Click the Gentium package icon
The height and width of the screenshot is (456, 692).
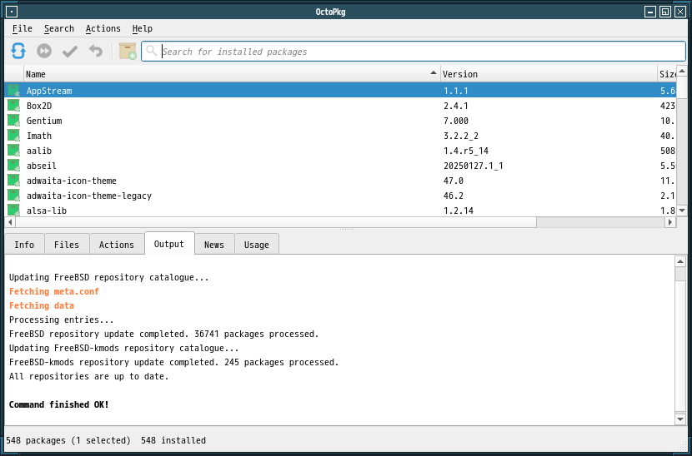pos(13,121)
